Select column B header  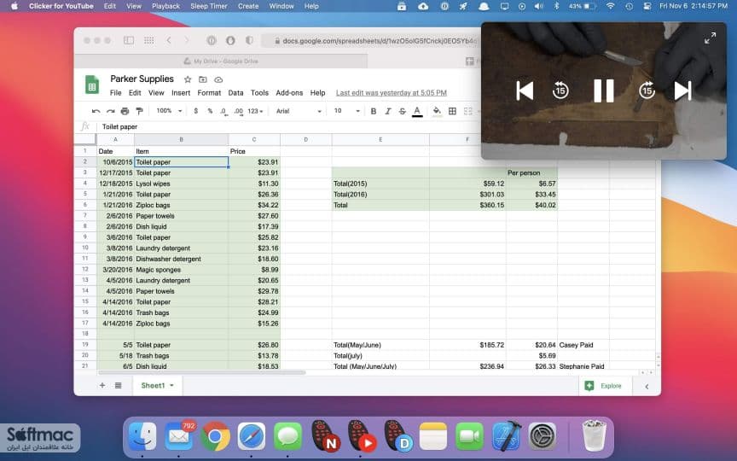pyautogui.click(x=182, y=140)
